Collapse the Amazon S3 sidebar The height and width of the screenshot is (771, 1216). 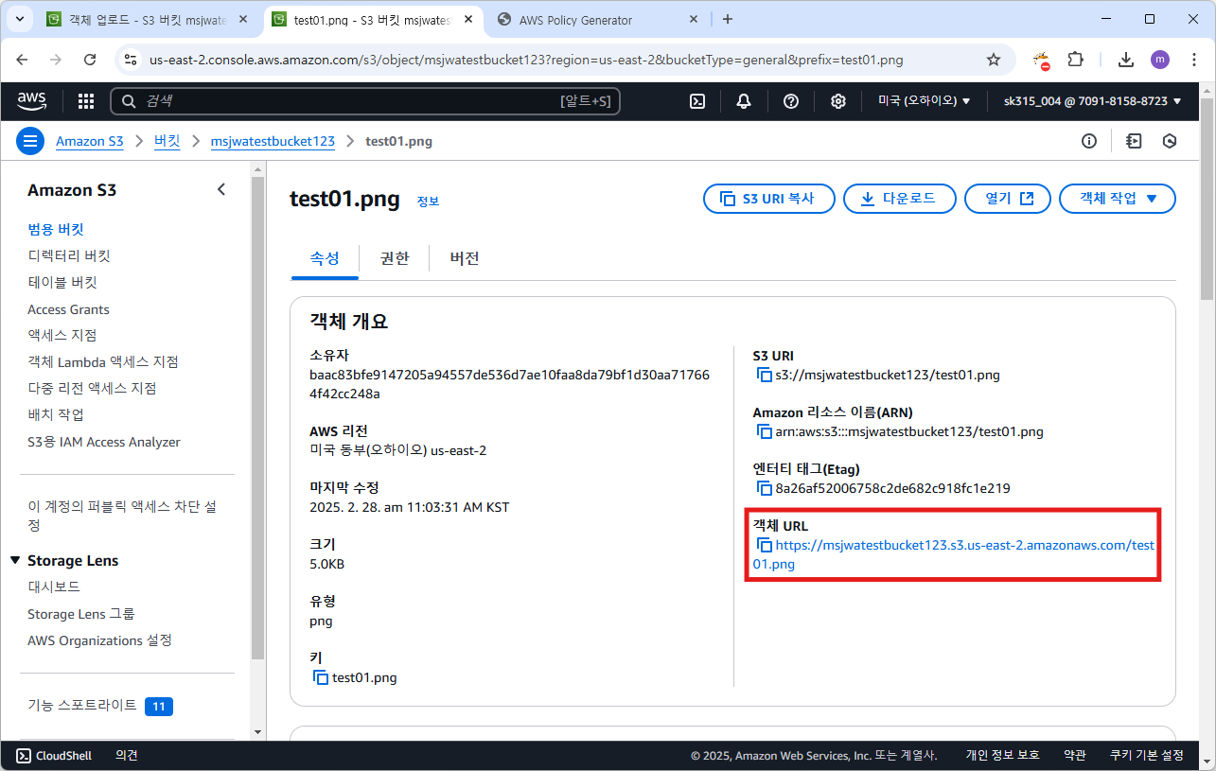(x=221, y=189)
